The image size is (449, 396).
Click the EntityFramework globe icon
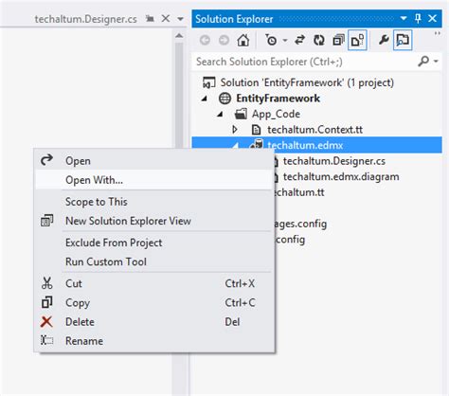(224, 99)
